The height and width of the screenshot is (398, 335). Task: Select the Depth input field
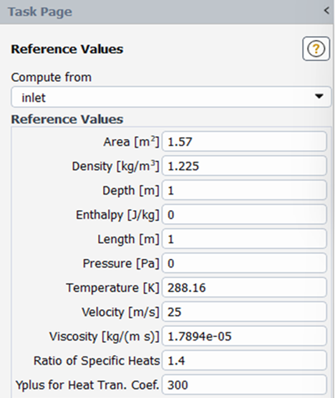(x=244, y=190)
